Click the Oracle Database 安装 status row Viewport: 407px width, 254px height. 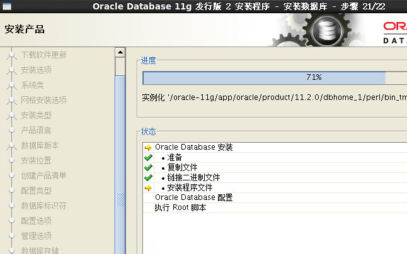(275, 147)
